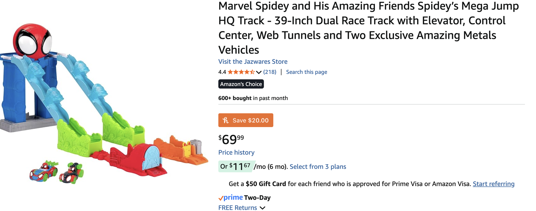Click the Amazon's Choice badge
This screenshot has height=211, width=536.
[241, 84]
